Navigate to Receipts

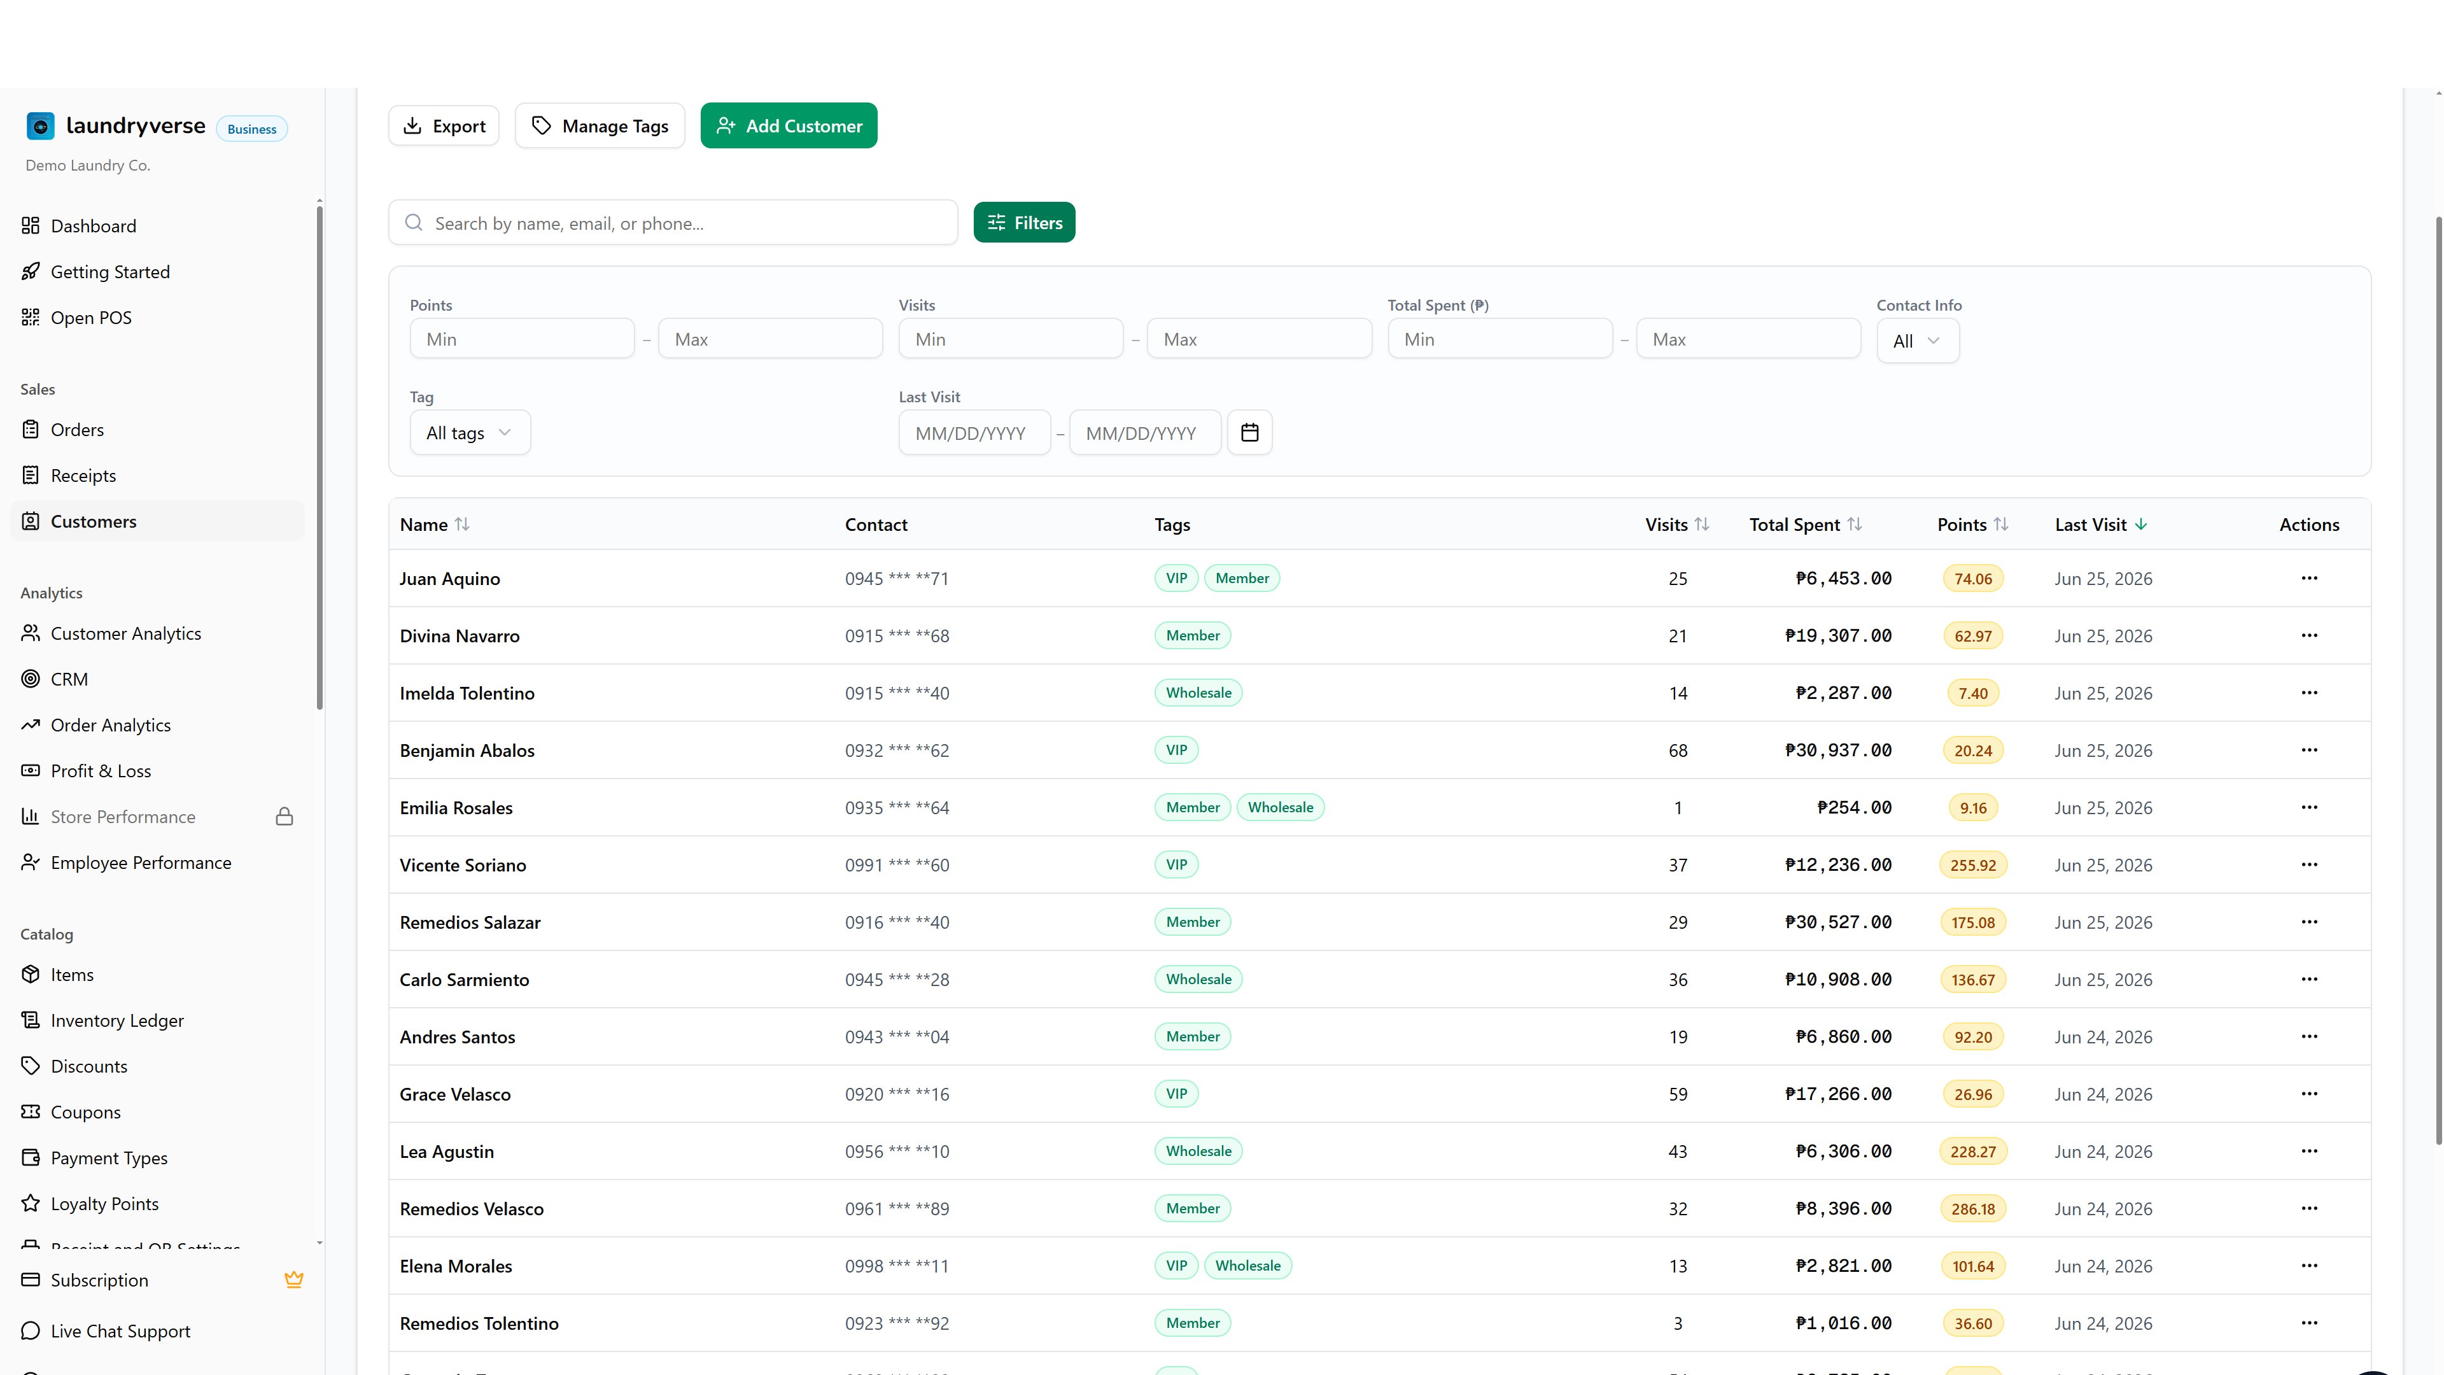pyautogui.click(x=157, y=476)
